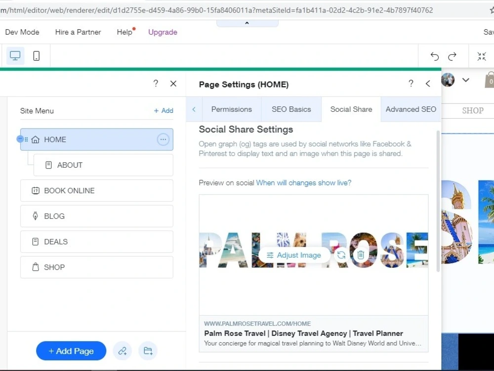This screenshot has height=371, width=494.
Task: Add a folder to the menu
Action: tap(148, 351)
